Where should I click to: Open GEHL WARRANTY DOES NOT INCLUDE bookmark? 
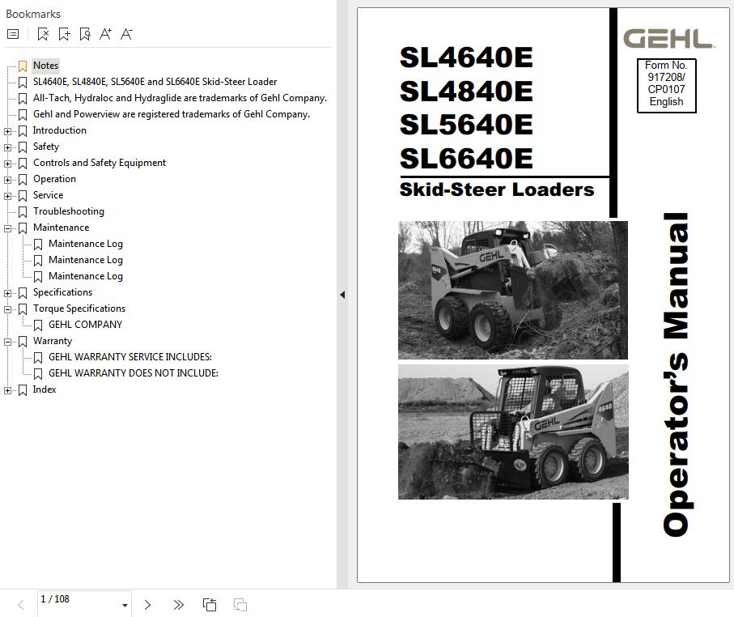tap(134, 373)
